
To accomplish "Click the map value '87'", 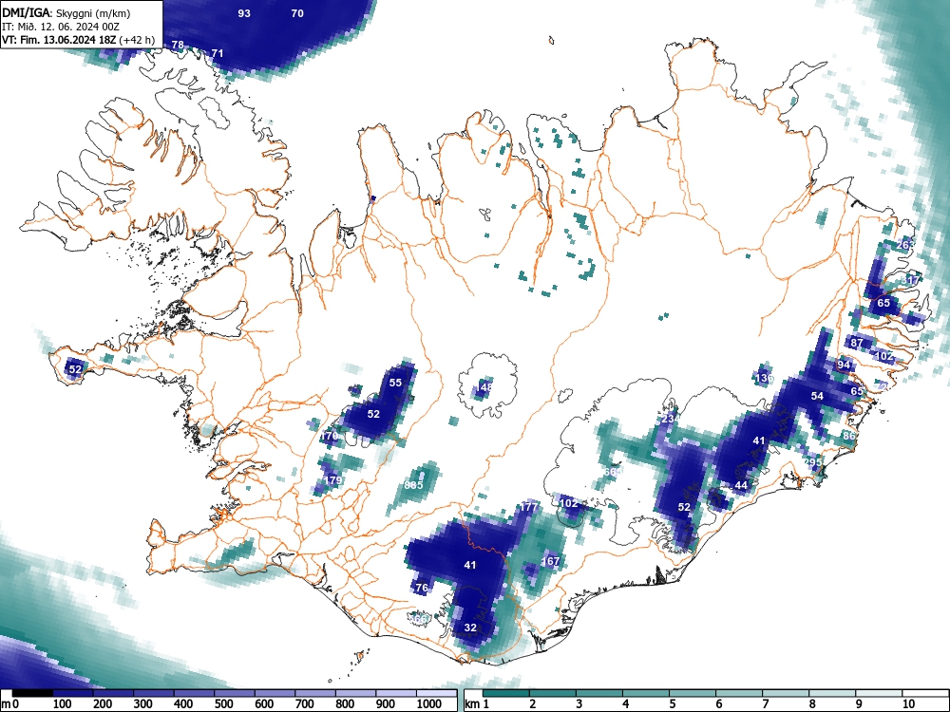I will [857, 343].
